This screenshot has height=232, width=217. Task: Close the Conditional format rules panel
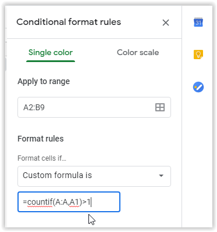[x=166, y=23]
